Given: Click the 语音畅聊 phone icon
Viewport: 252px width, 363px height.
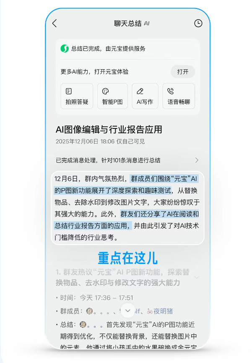Looking at the screenshot, I should pos(171,91).
